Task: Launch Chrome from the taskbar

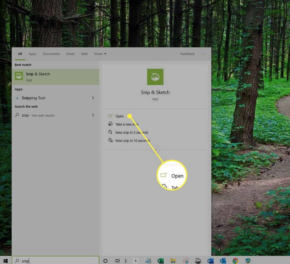Action: coord(236,261)
